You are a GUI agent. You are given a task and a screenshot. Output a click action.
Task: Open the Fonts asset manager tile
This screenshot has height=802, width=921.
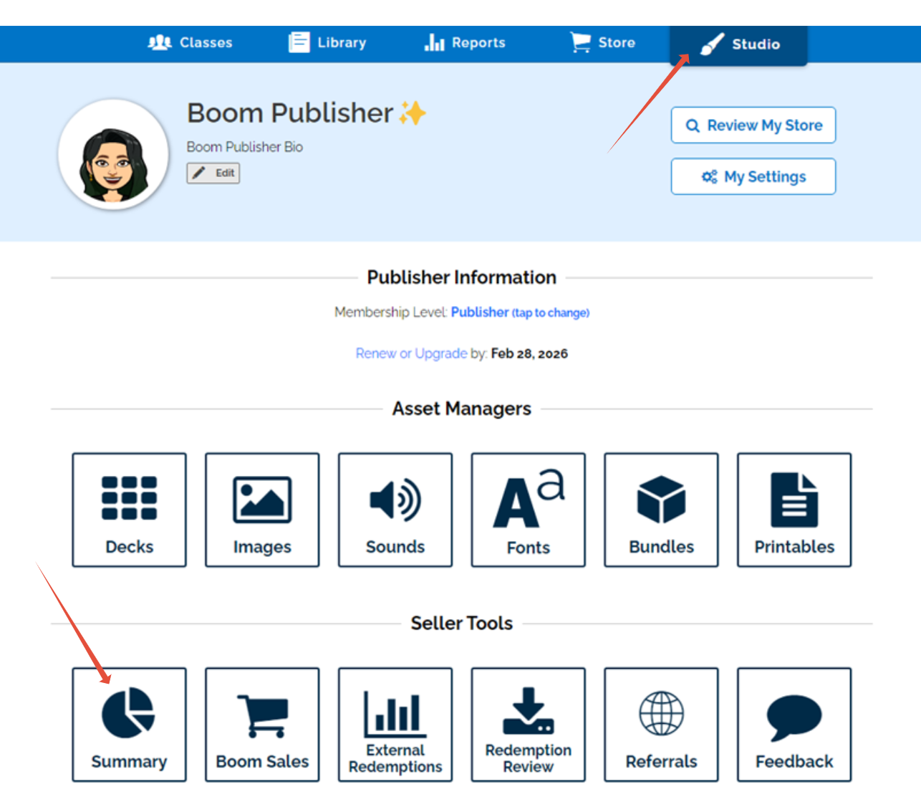529,510
